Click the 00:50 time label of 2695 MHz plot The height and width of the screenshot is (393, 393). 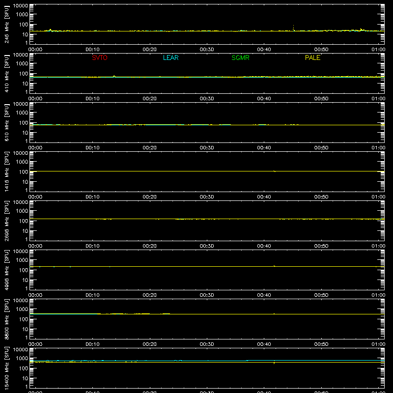coord(321,246)
